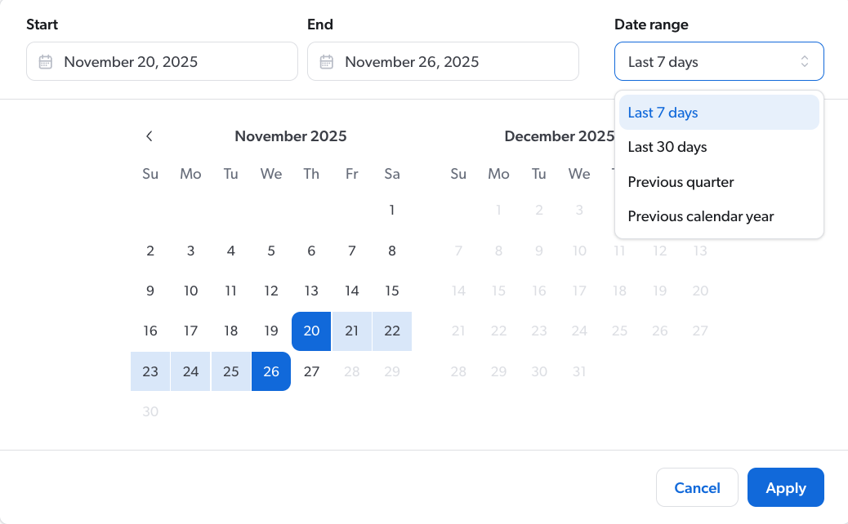Click November 27 to extend the range
848x524 pixels.
pyautogui.click(x=311, y=371)
